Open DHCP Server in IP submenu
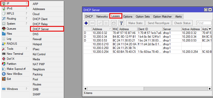213x98 pixels. click(47, 29)
